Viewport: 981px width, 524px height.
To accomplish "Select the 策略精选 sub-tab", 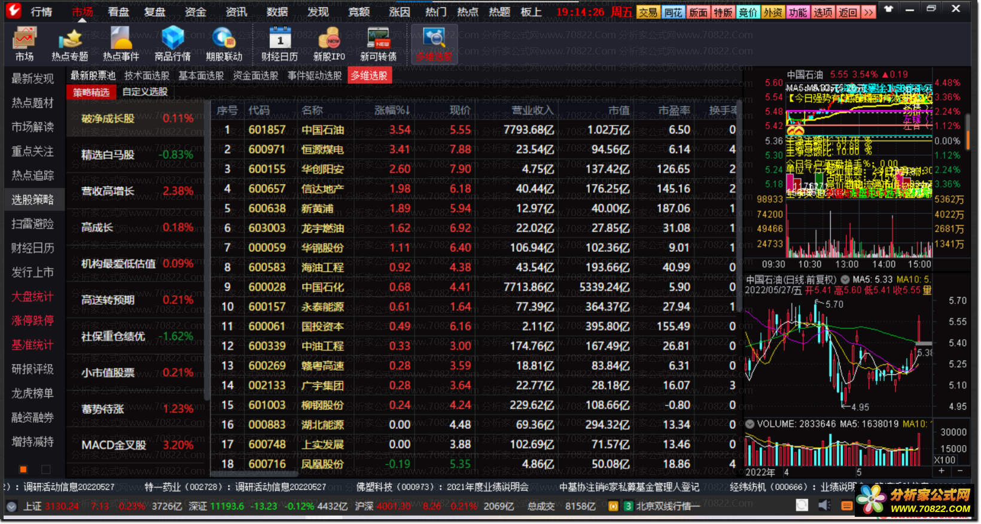I will tap(92, 92).
